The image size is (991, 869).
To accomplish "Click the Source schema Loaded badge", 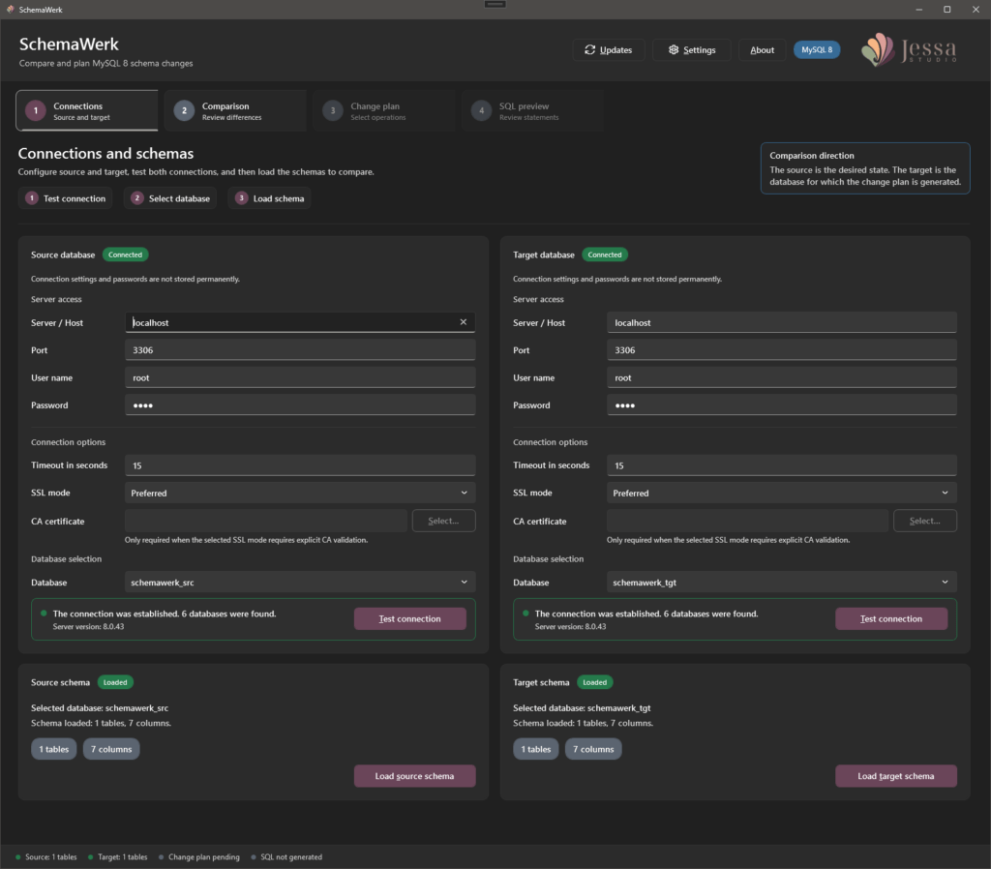I will pos(115,682).
